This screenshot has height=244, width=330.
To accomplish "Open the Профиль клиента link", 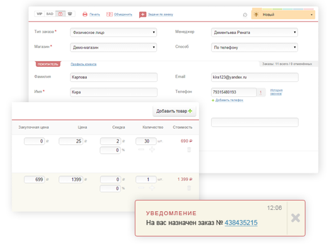I will [x=84, y=64].
